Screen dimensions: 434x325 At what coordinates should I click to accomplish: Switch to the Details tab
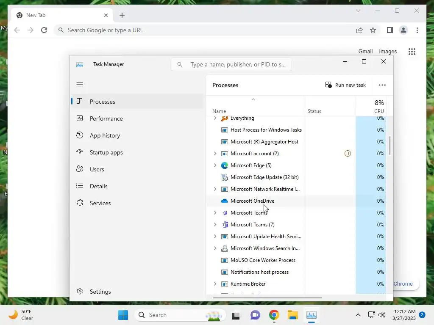coord(137,186)
